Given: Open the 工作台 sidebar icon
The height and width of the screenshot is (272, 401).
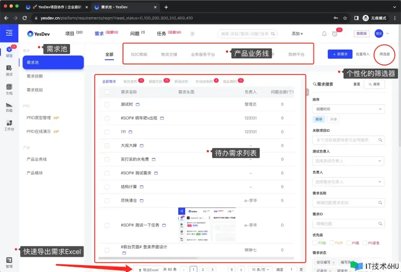Looking at the screenshot, I should (x=9, y=125).
